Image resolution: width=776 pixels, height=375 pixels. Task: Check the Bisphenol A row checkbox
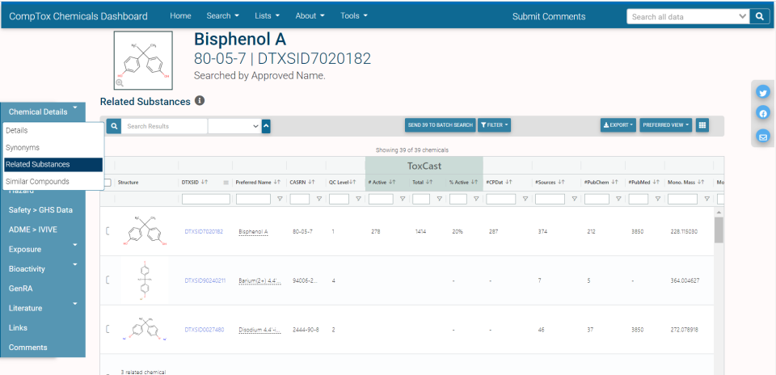(108, 232)
